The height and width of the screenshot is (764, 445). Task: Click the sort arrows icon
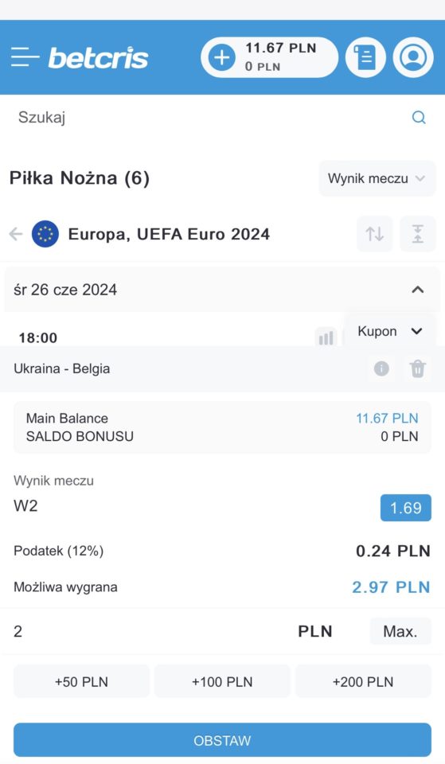(x=374, y=234)
